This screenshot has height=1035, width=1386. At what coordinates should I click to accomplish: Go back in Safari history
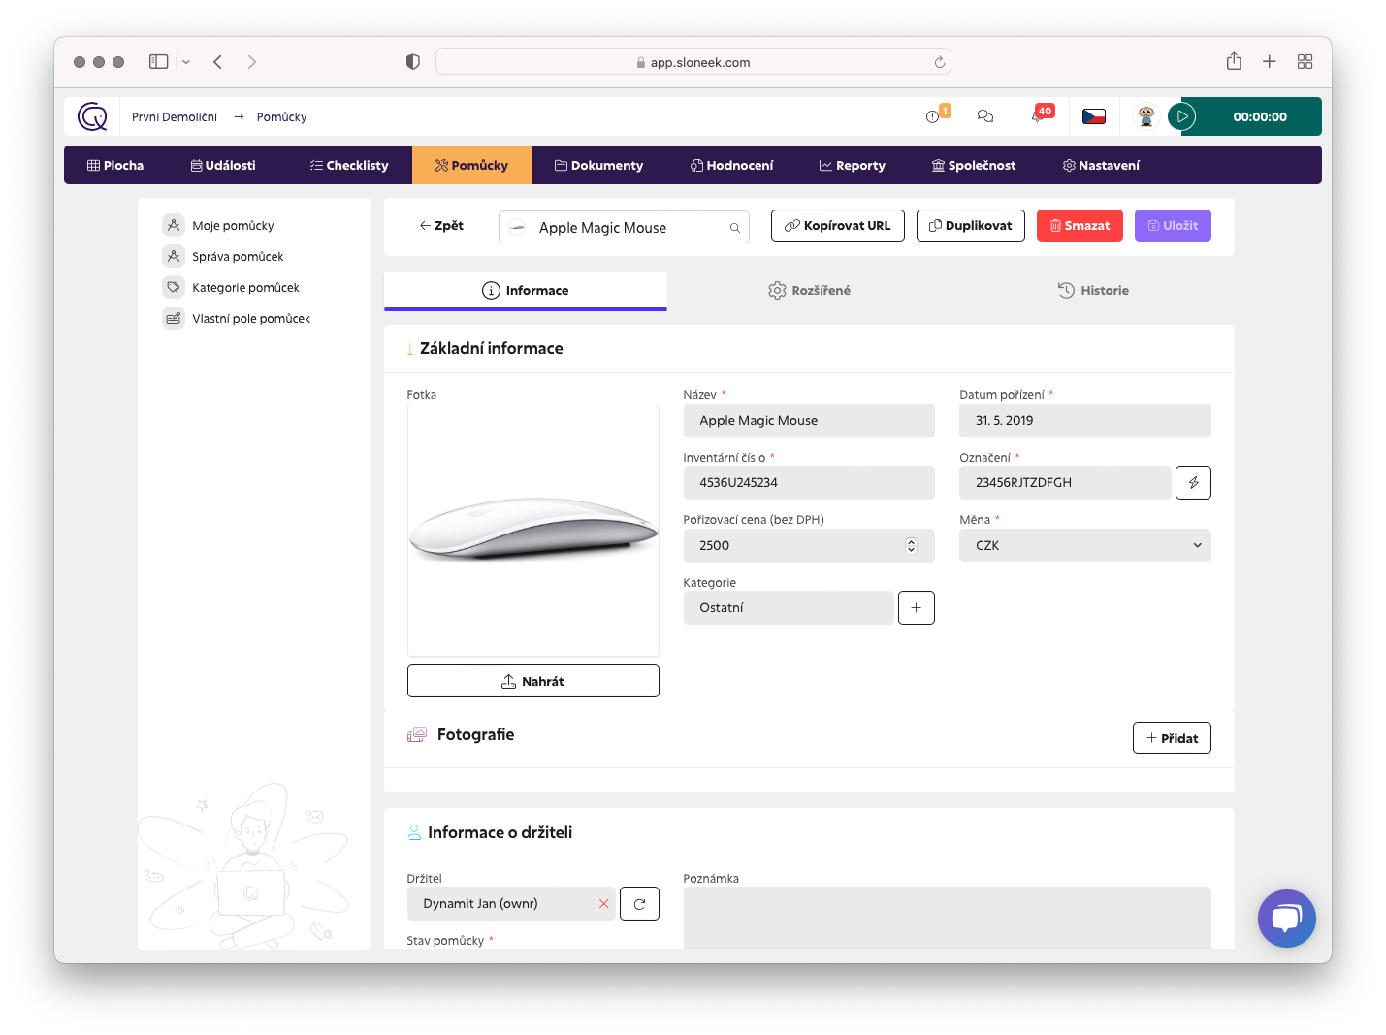click(218, 61)
